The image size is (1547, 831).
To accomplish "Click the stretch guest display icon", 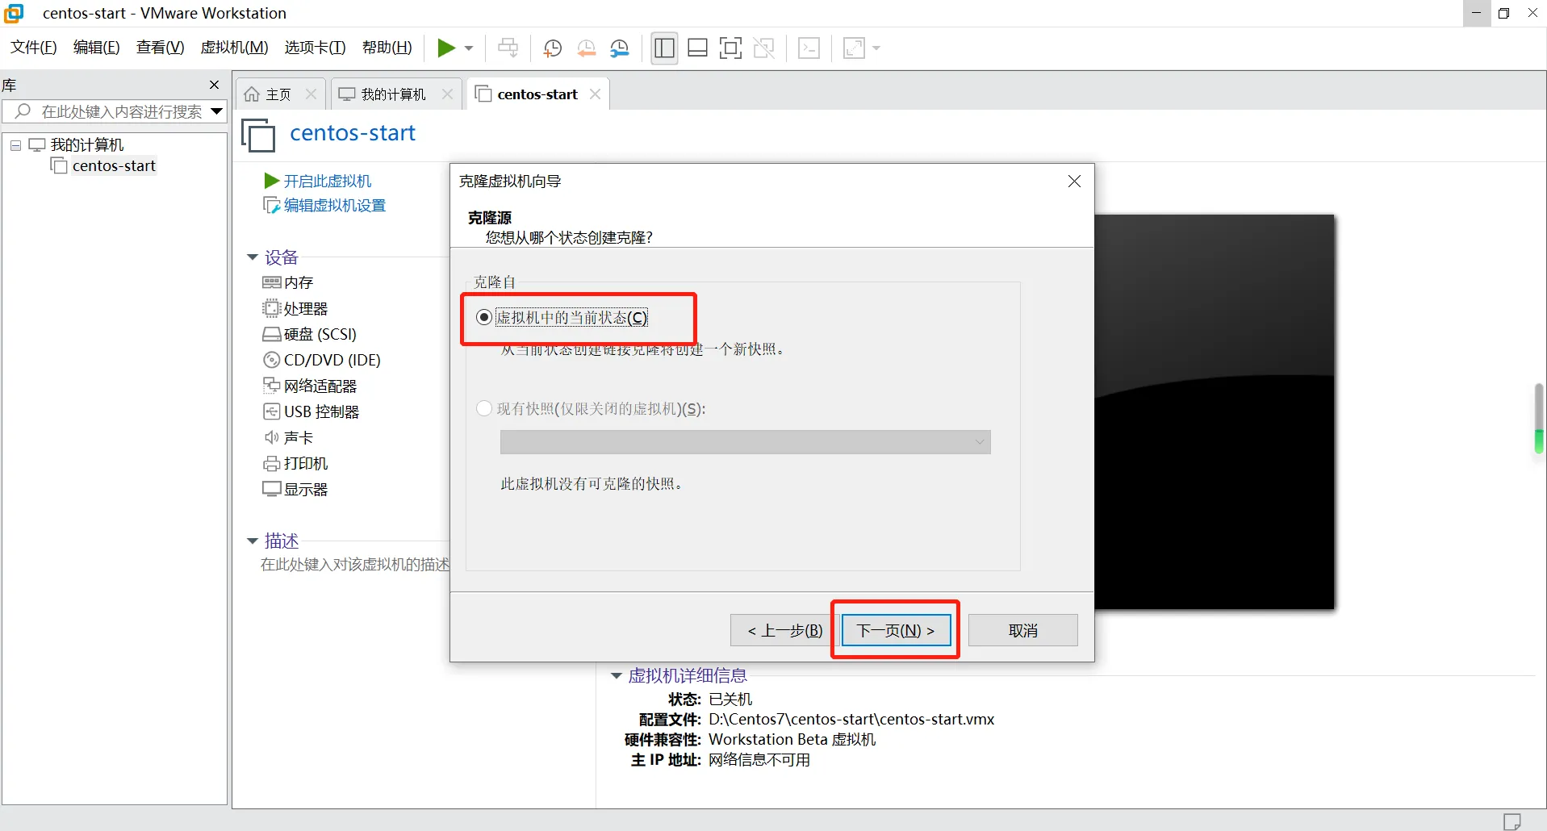I will pyautogui.click(x=854, y=48).
